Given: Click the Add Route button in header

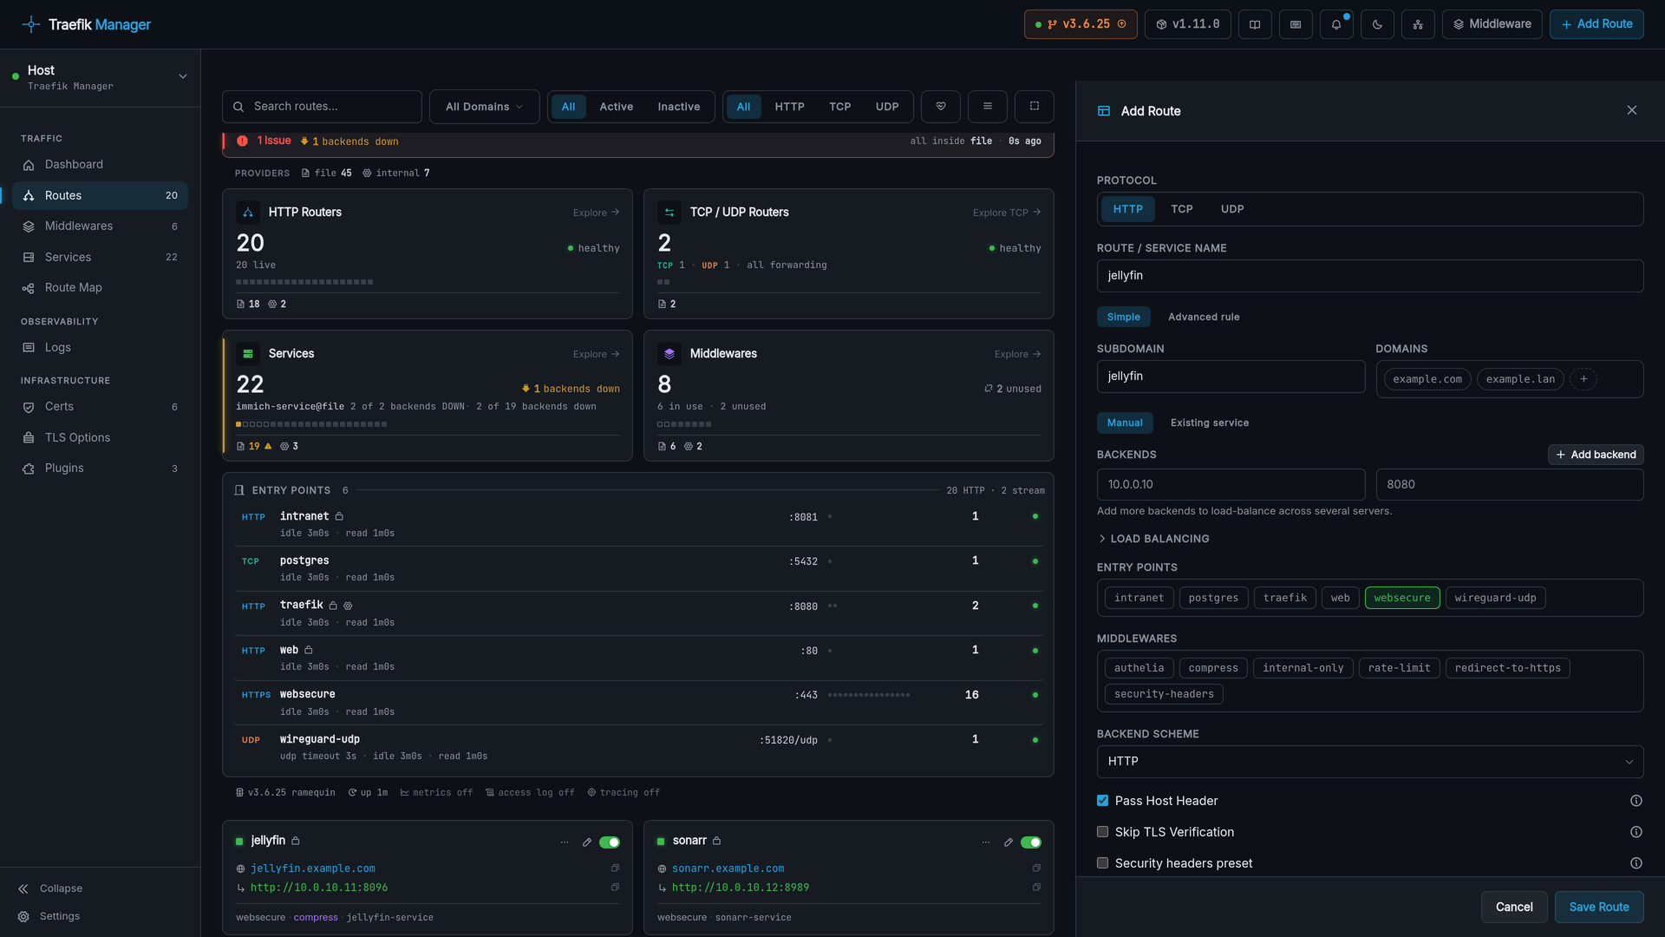Looking at the screenshot, I should 1596,24.
